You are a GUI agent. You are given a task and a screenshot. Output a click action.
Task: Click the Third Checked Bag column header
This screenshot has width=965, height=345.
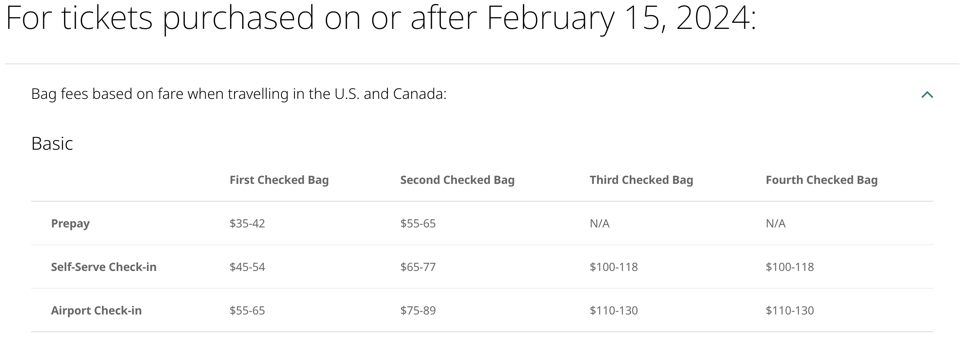click(x=641, y=180)
